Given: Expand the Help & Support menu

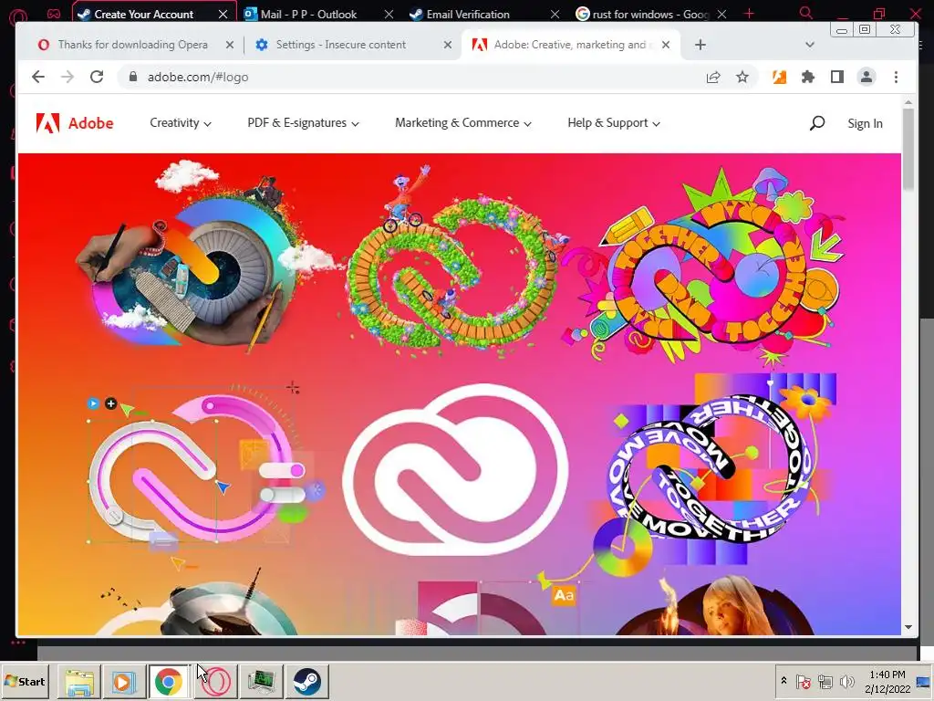Looking at the screenshot, I should click(x=614, y=123).
